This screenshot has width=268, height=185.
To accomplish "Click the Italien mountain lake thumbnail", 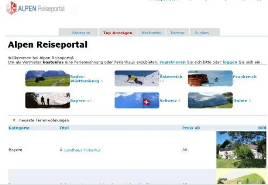I will coord(210,100).
